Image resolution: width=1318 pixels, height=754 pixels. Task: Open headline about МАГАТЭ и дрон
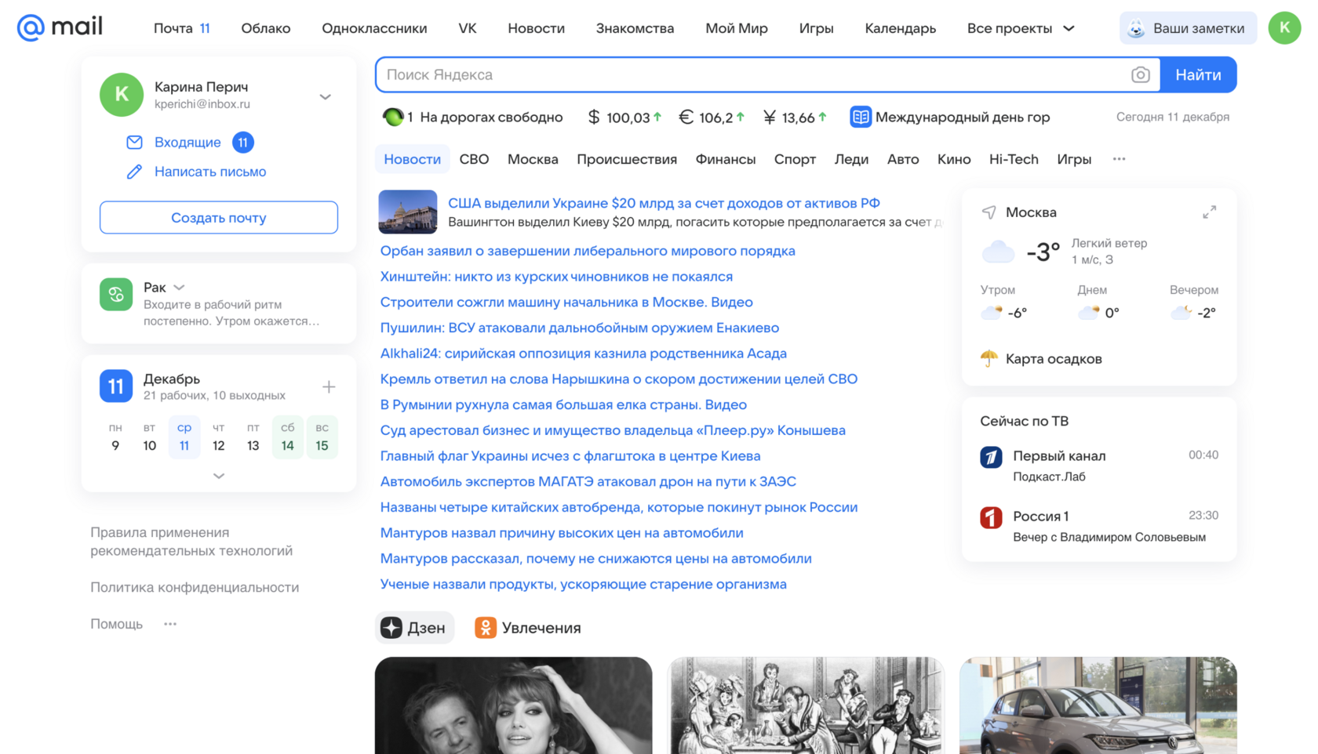tap(588, 481)
